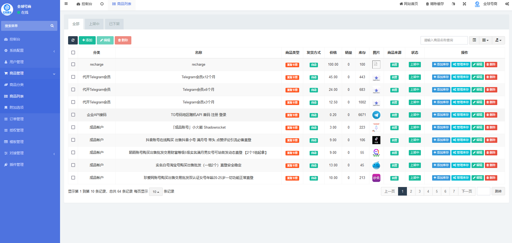Switch to the 上架中 tab
The width and height of the screenshot is (512, 243).
tap(94, 24)
